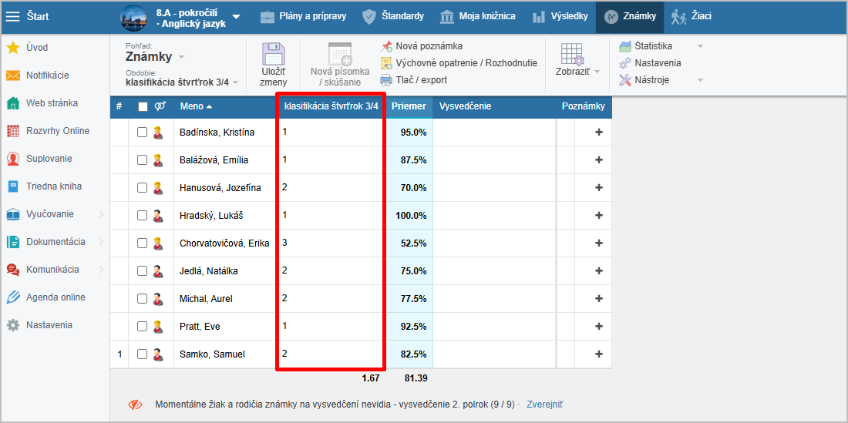This screenshot has height=423, width=848.
Task: Open the class selector dropdown 8.A - pokročilí
Action: tap(236, 17)
